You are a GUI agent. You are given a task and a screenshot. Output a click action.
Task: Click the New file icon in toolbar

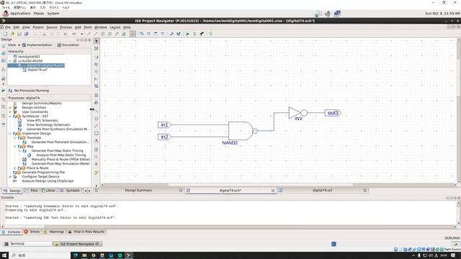click(5, 34)
